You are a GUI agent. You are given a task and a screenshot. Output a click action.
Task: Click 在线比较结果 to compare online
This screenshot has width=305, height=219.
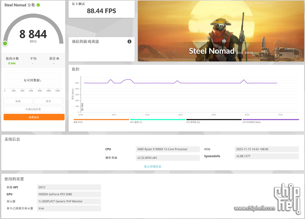[x=33, y=109]
